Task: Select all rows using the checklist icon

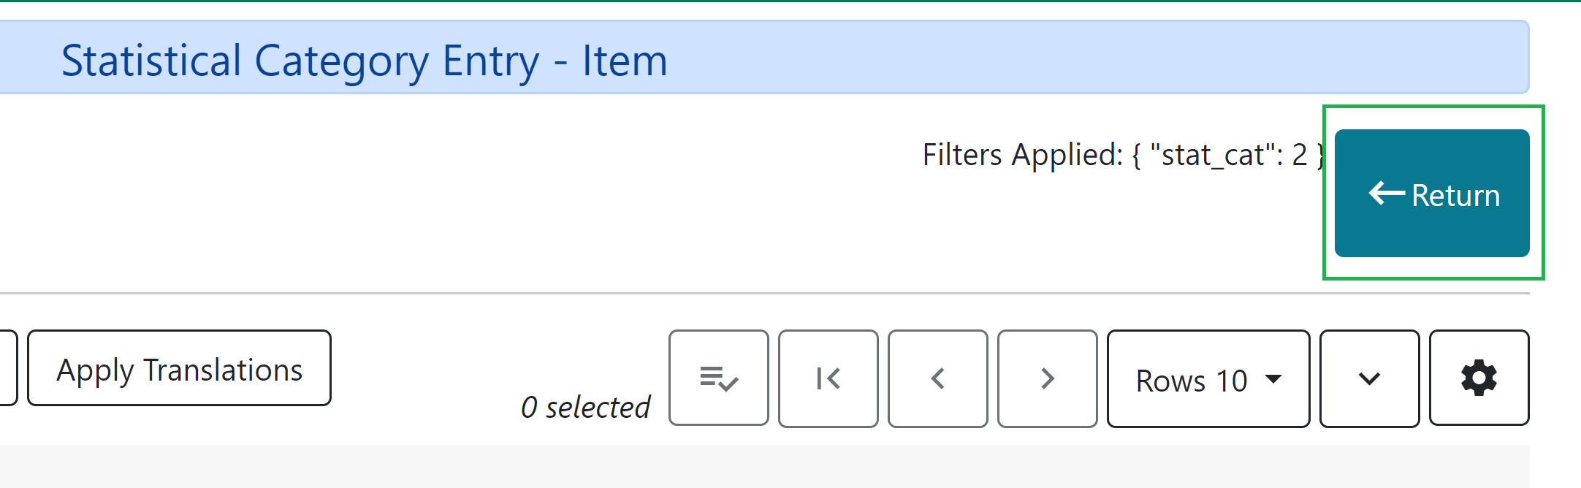Action: click(719, 378)
